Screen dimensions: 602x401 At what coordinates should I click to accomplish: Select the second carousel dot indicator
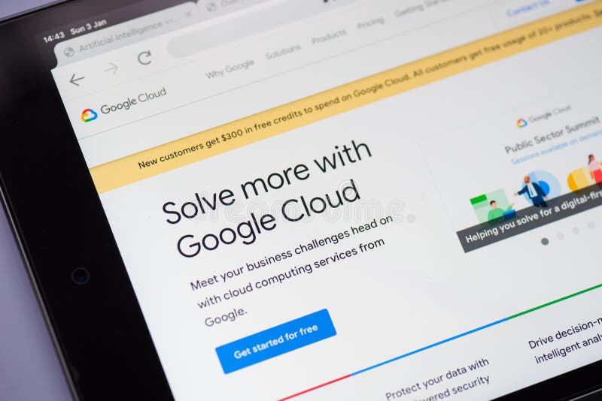coord(561,237)
